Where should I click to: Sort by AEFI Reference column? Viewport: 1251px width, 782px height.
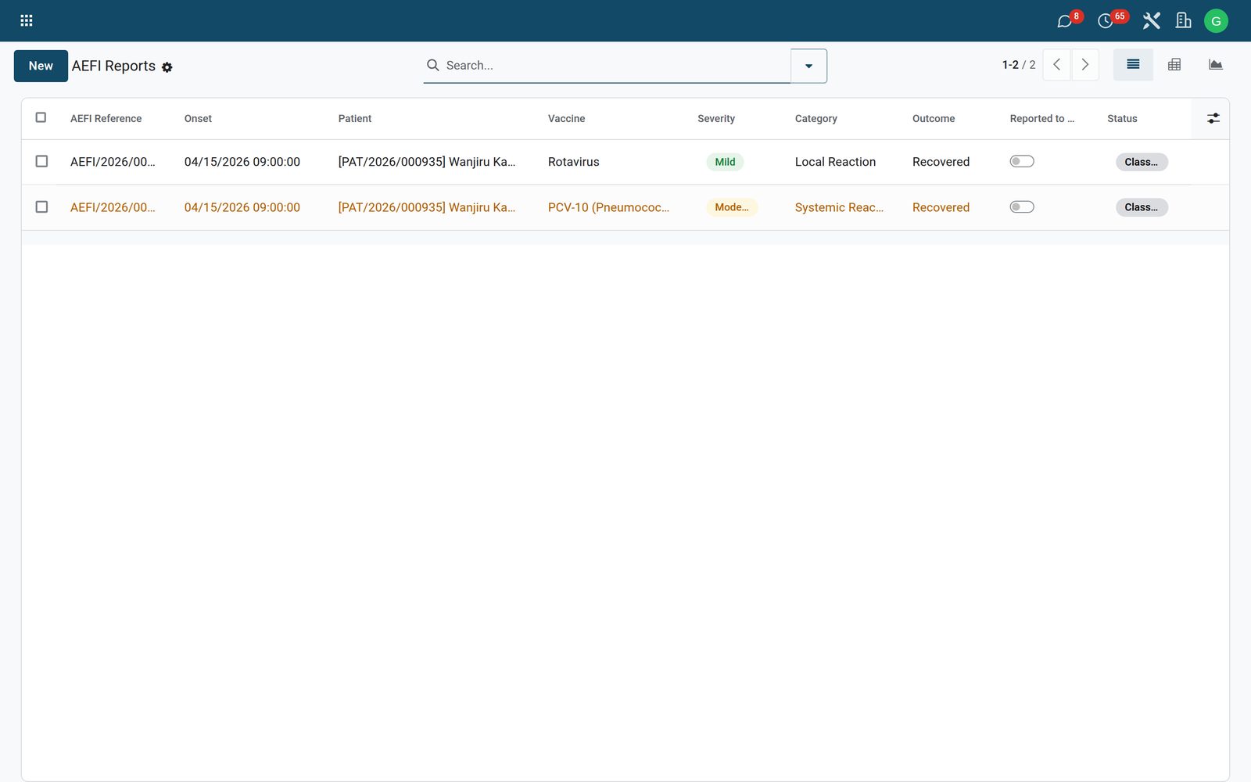click(x=106, y=119)
